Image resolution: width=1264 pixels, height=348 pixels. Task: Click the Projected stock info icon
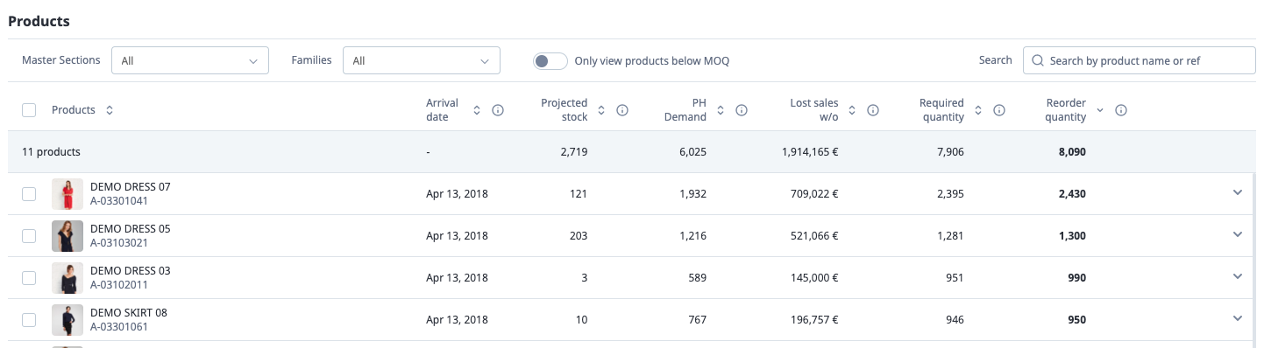click(x=622, y=110)
